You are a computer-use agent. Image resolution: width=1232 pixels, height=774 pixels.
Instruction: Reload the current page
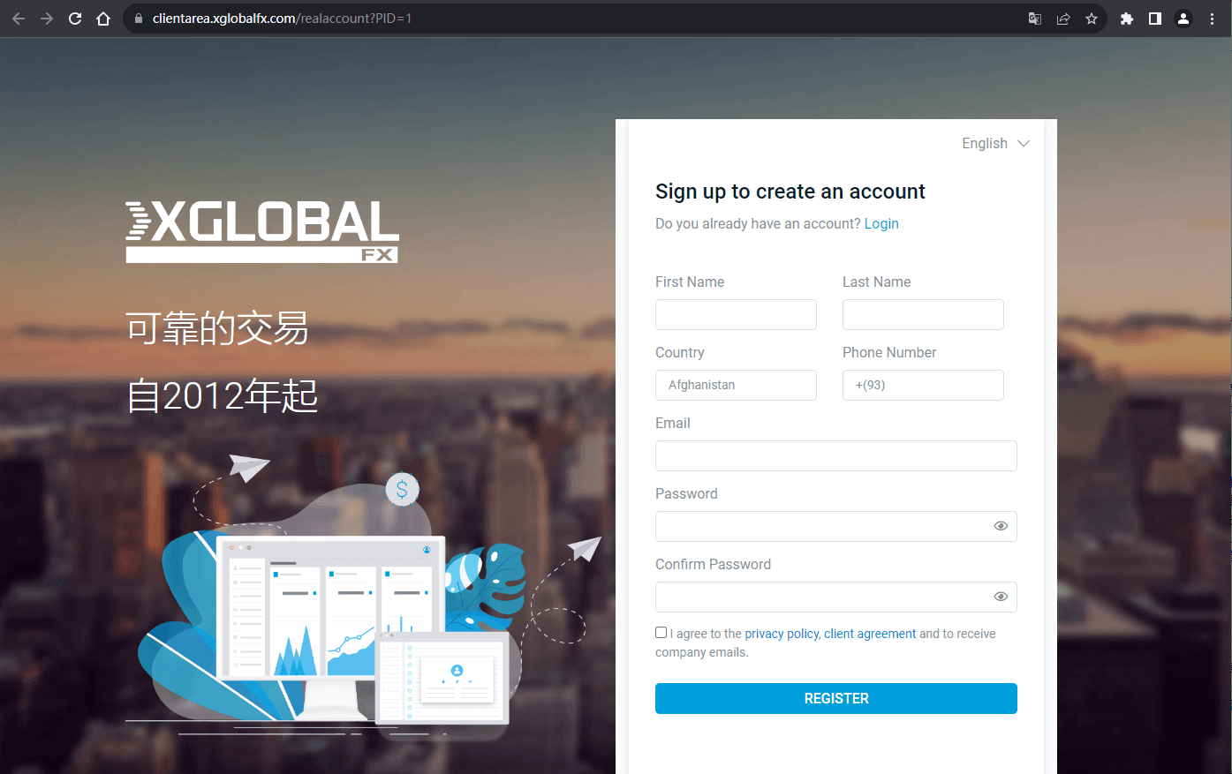(x=75, y=19)
